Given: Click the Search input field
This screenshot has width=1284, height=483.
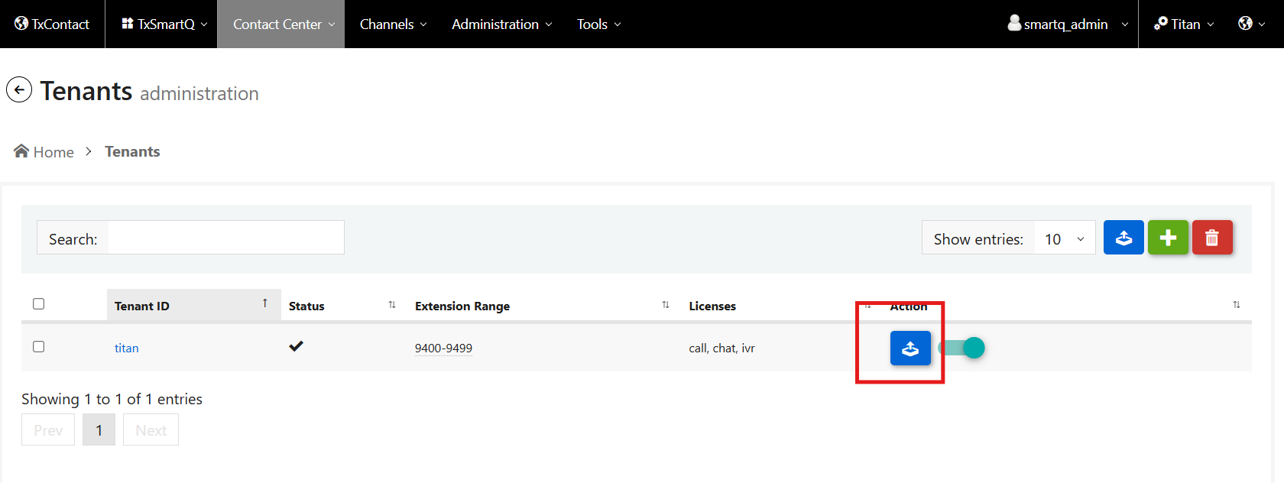Looking at the screenshot, I should [225, 238].
